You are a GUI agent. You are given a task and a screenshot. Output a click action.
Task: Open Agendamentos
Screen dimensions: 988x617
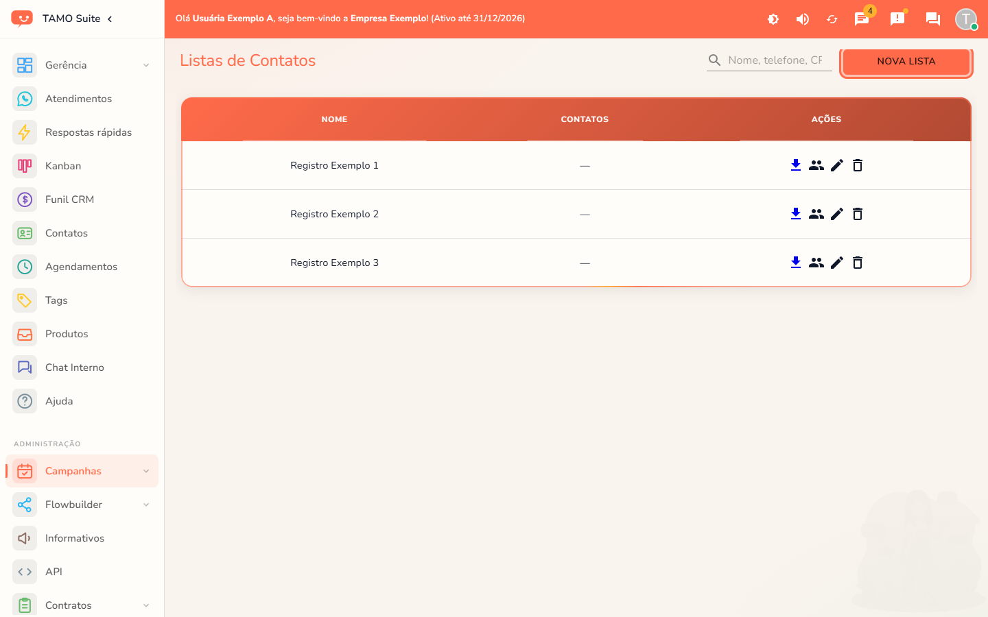pos(82,267)
